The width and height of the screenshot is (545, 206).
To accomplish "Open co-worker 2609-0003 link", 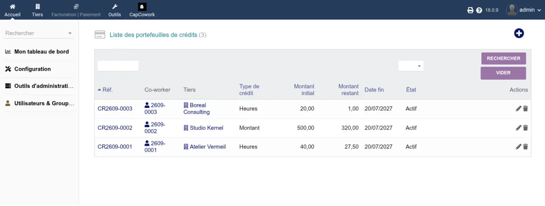I will point(155,109).
